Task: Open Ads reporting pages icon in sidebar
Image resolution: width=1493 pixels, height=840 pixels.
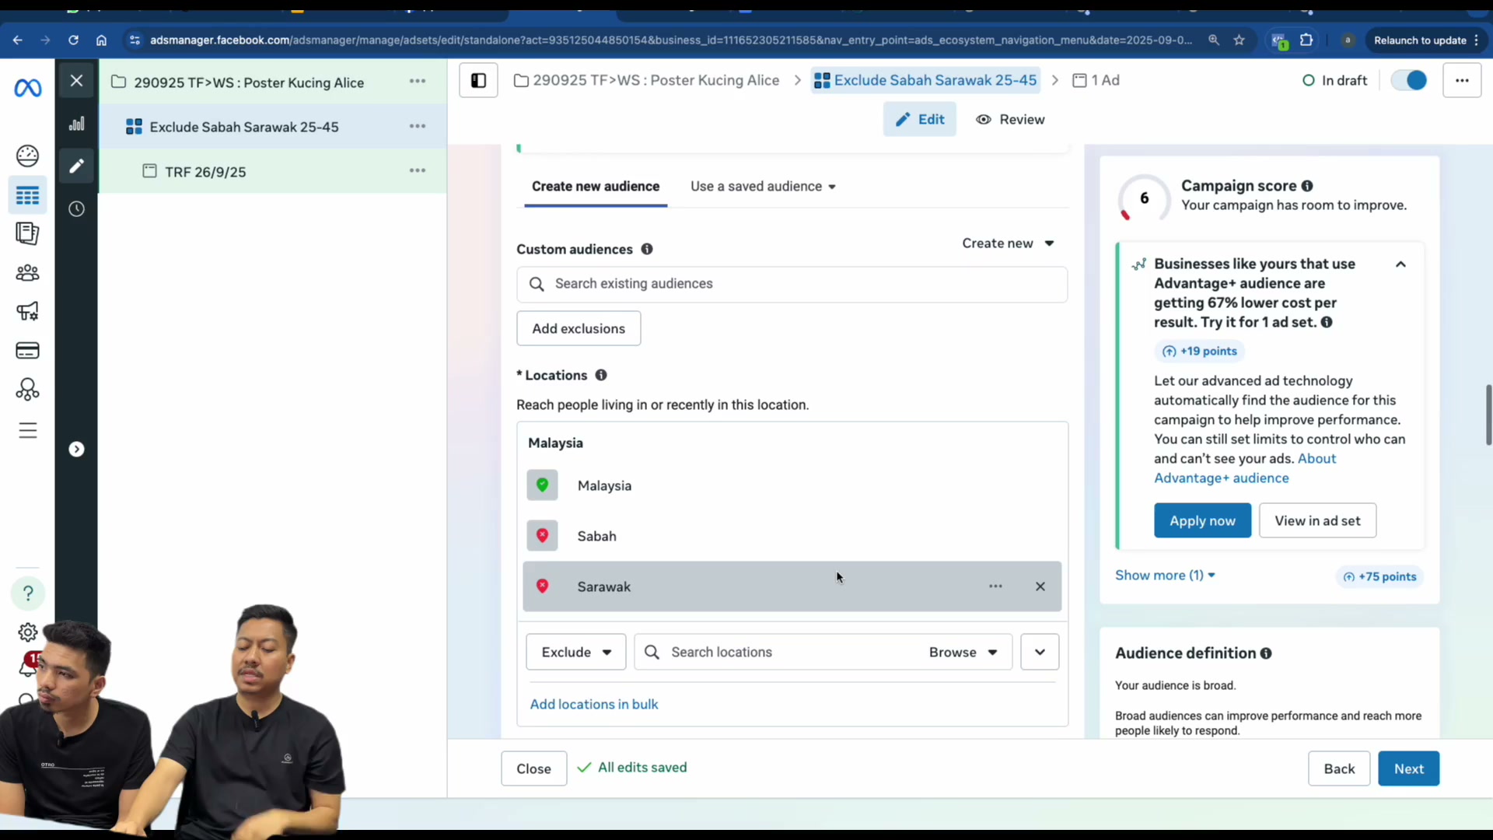Action: (x=27, y=233)
